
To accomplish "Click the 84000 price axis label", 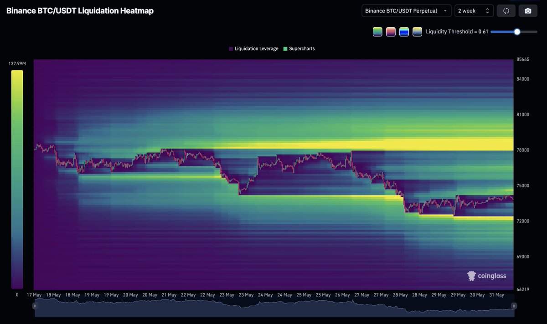I will (523, 79).
